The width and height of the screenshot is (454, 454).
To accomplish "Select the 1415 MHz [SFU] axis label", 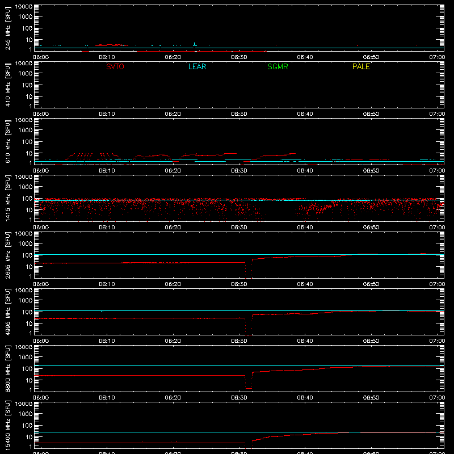I will (7, 198).
